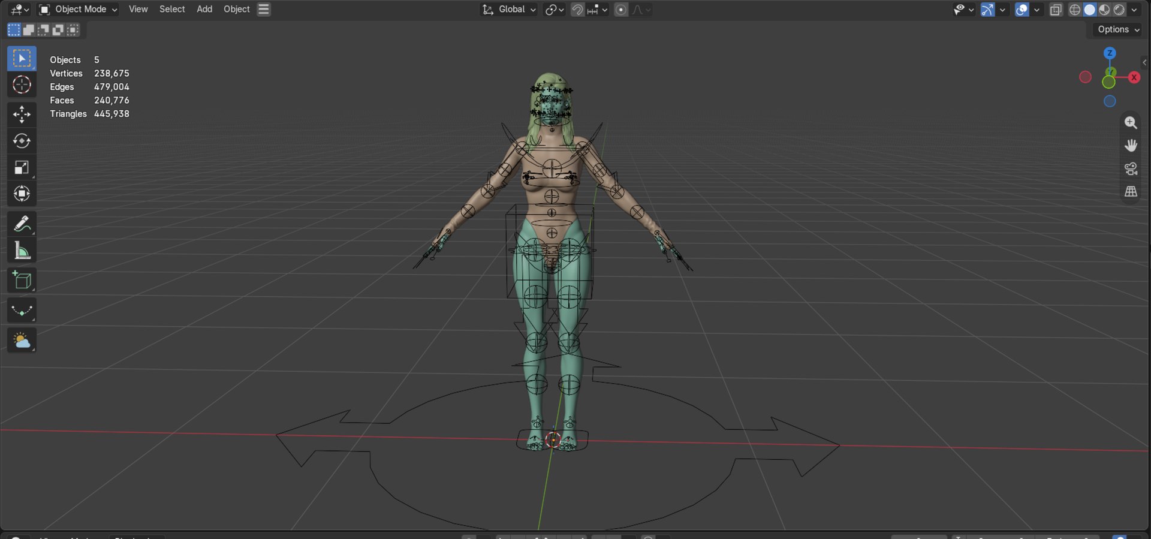Click the 3D cursor at character's feet
This screenshot has width=1151, height=539.
pos(553,441)
